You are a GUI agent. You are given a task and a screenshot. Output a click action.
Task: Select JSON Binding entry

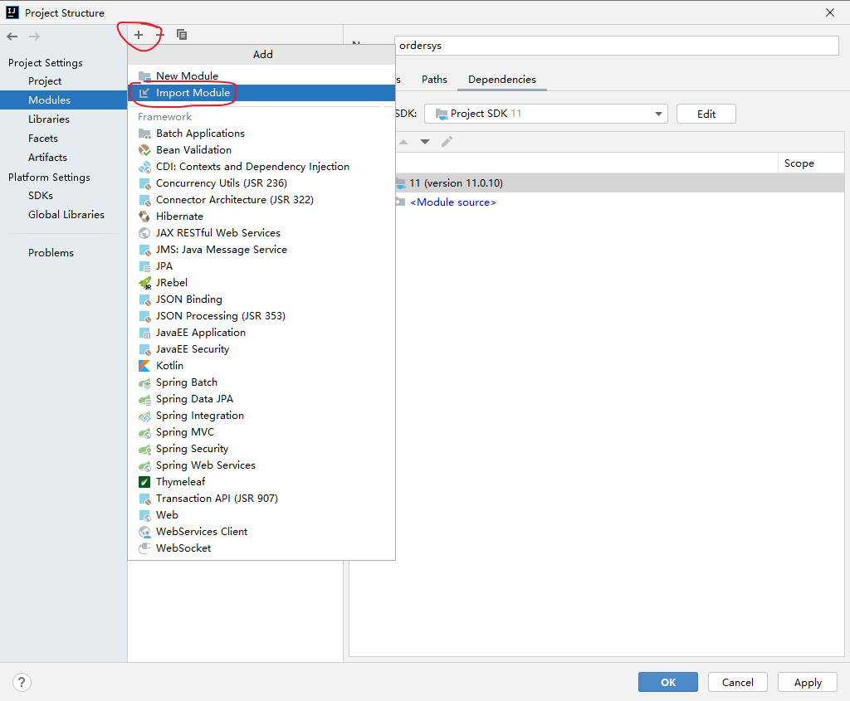point(261,299)
